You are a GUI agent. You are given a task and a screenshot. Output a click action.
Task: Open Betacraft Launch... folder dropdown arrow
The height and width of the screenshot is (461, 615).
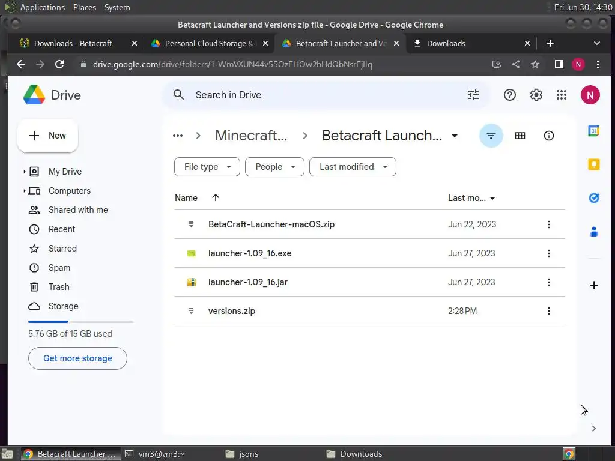pos(455,136)
